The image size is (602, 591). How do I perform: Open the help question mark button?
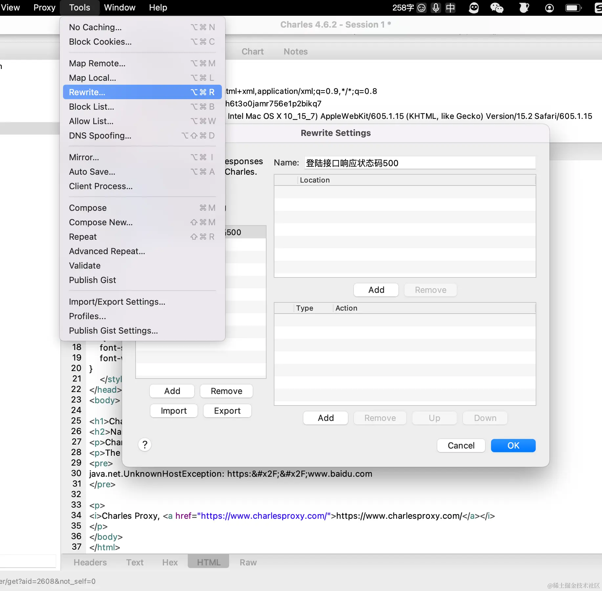click(145, 445)
